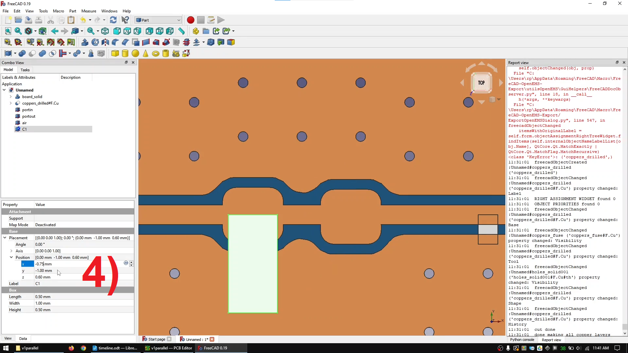Close the Unnamed document tab
This screenshot has width=628, height=353.
(x=212, y=339)
